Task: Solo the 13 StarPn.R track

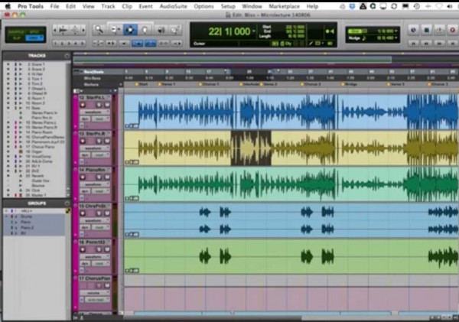Action: (99, 141)
